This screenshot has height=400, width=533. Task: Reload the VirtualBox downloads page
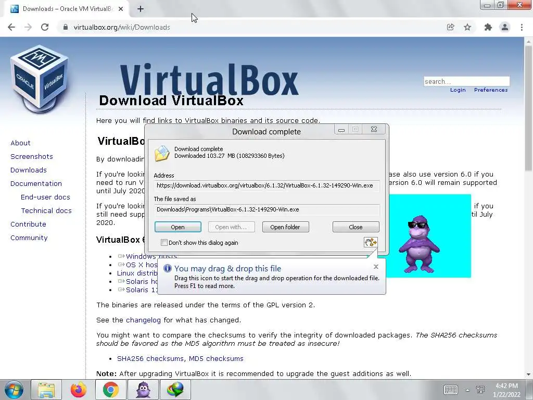45,27
